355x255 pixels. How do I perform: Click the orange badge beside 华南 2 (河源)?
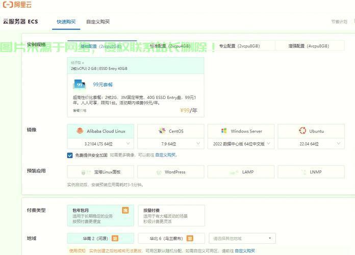[115, 238]
